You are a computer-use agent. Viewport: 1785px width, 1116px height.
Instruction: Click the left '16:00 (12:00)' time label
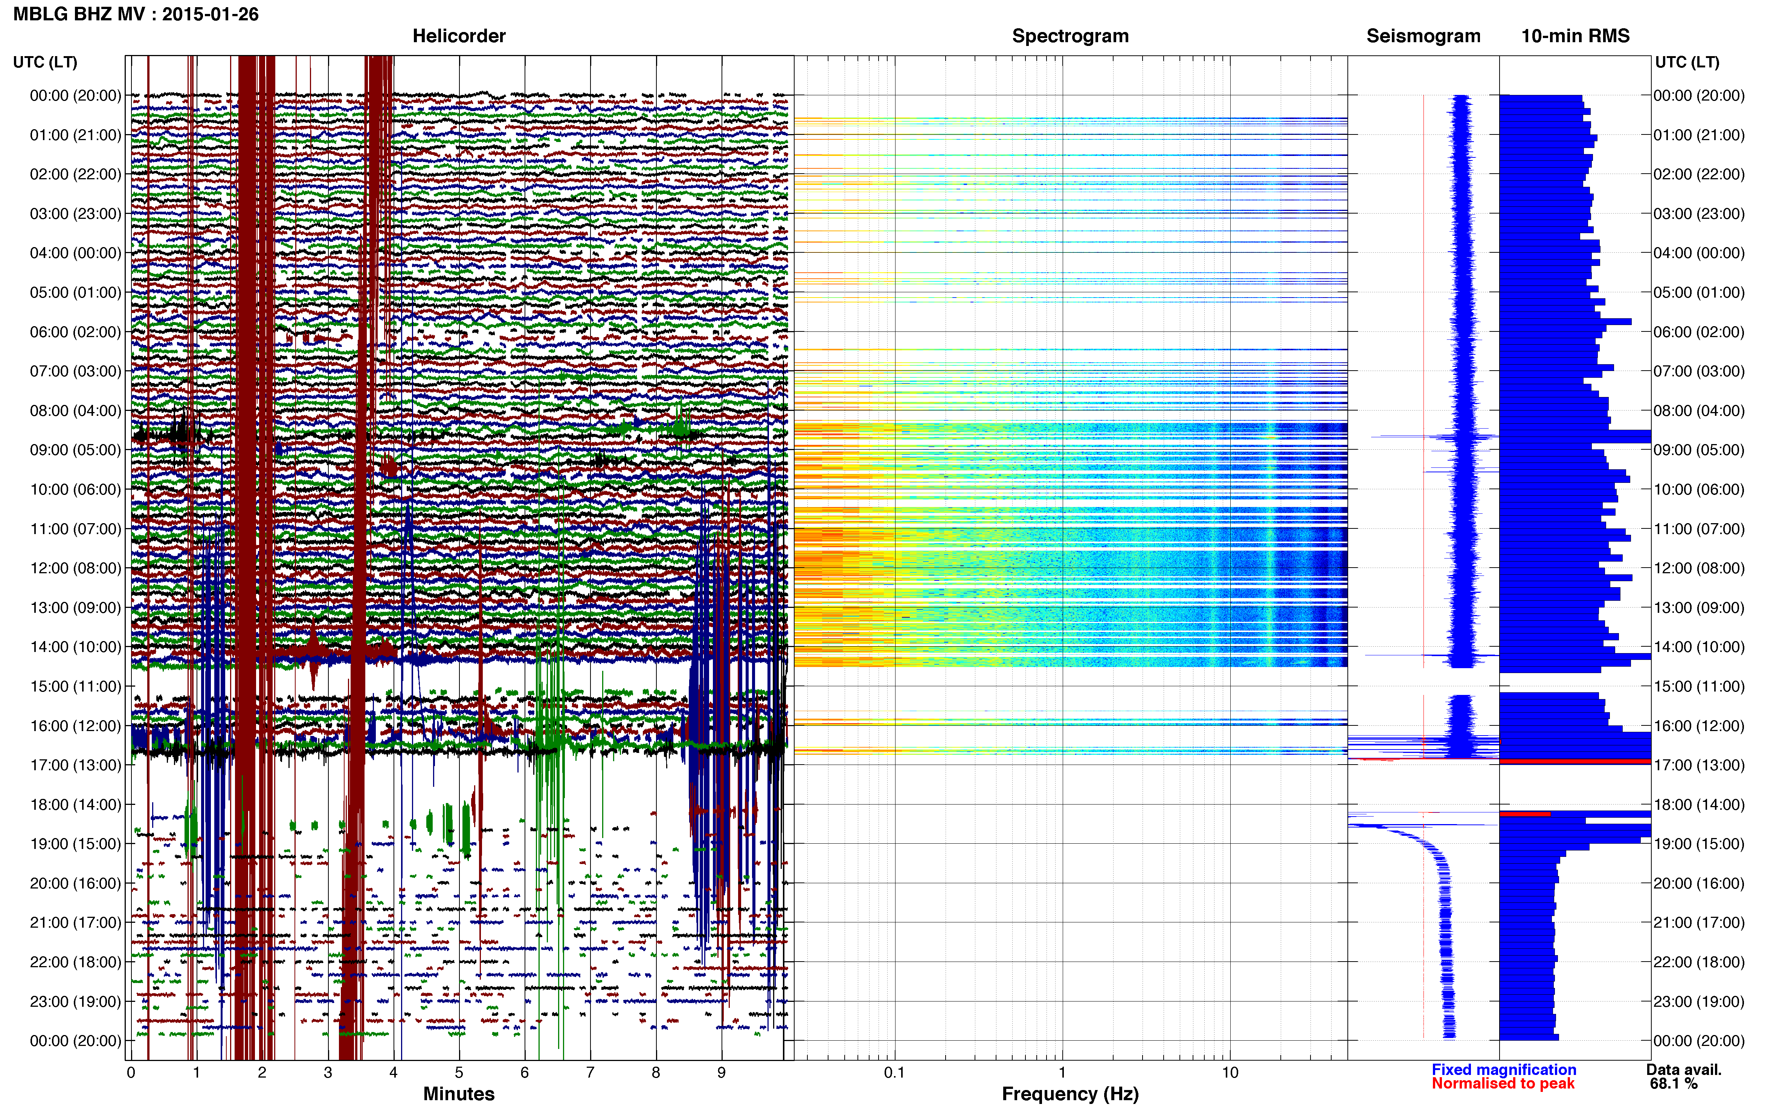pyautogui.click(x=75, y=725)
